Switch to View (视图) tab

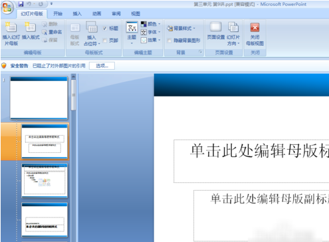pos(136,14)
